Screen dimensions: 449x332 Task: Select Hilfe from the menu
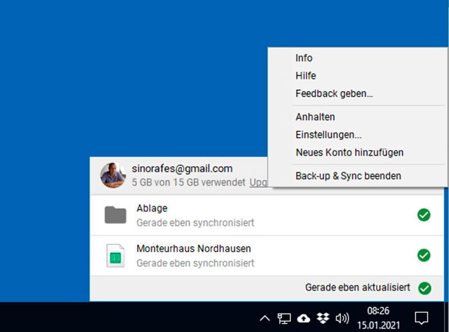click(x=305, y=76)
